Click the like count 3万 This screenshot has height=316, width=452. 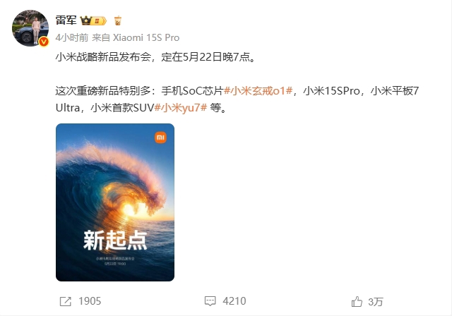(x=375, y=302)
